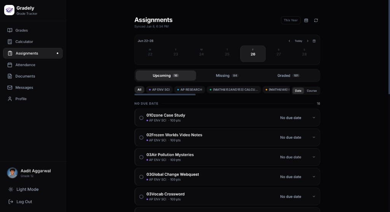Select Sunday 28 in the week strip

pos(304,54)
